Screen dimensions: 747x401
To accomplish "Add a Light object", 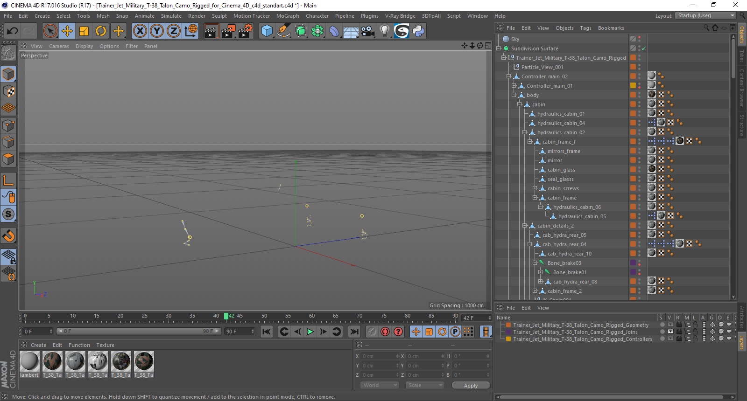I will coord(384,31).
